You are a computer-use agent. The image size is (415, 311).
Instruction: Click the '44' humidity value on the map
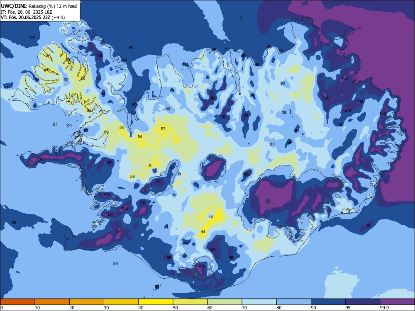coord(203,232)
